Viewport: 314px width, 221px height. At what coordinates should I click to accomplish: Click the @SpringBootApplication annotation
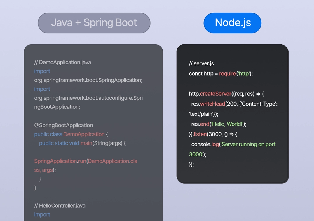63,125
